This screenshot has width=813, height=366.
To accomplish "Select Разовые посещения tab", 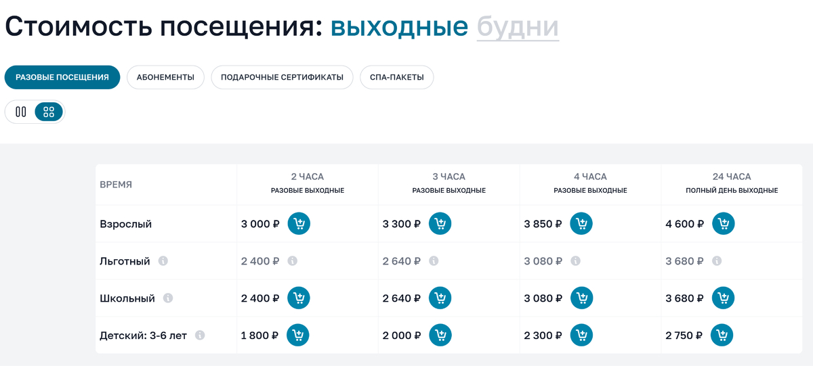I will [62, 77].
